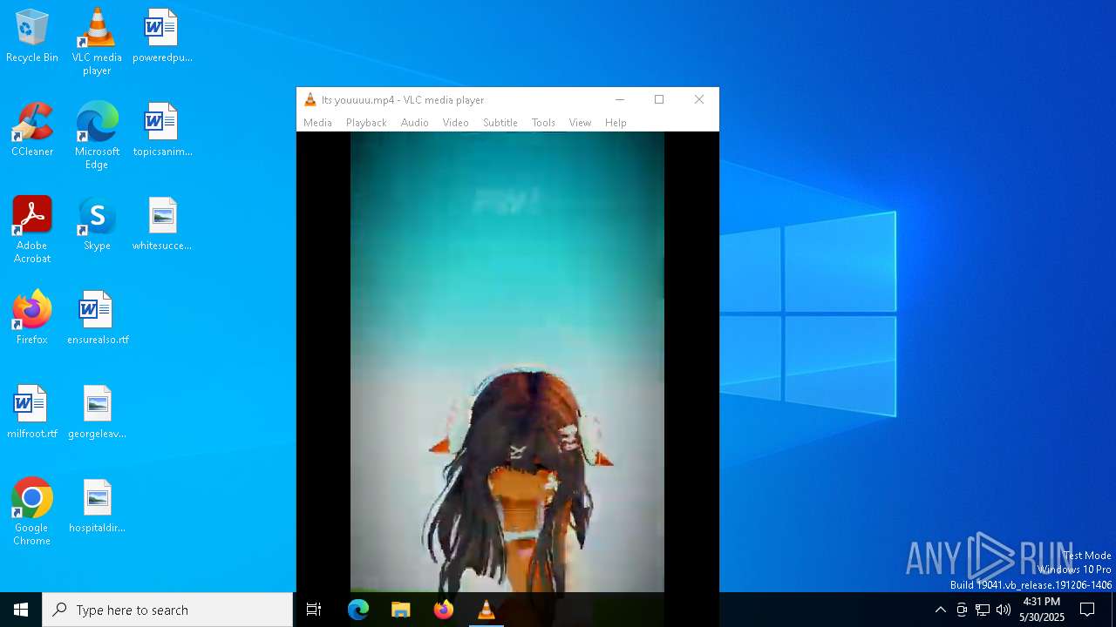The height and width of the screenshot is (627, 1116).
Task: Select the CCleaner desktop shortcut
Action: [32, 131]
